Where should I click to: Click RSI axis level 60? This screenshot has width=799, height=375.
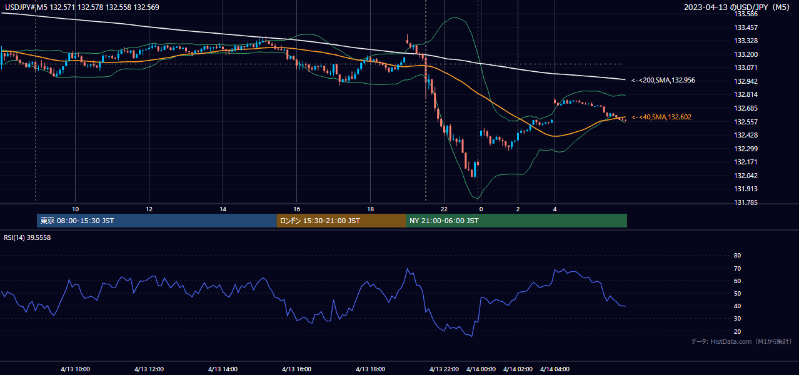(x=738, y=281)
